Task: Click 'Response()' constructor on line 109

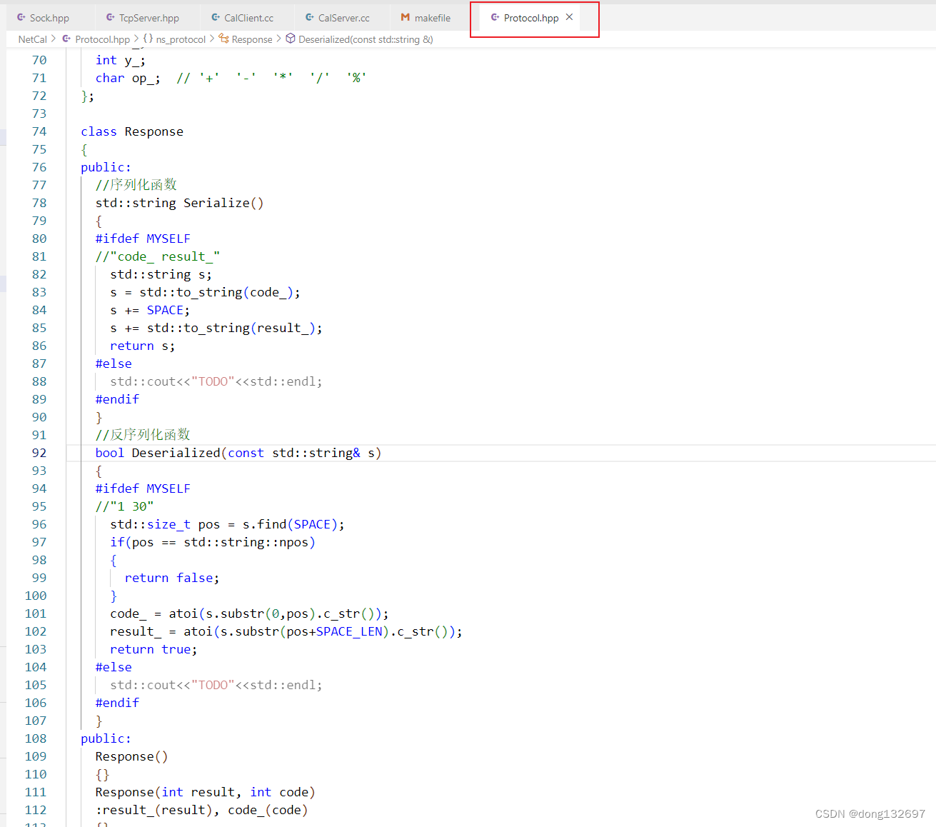Action: 131,756
